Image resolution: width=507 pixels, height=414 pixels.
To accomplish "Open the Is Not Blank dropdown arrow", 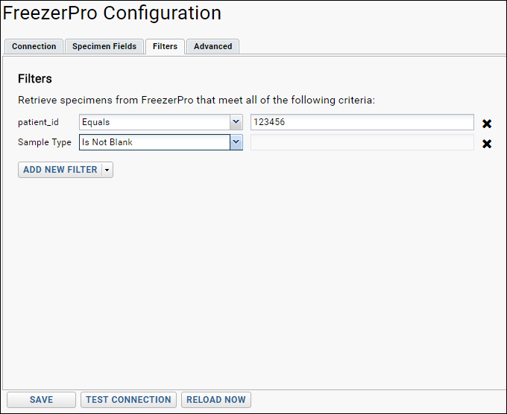I will [236, 142].
